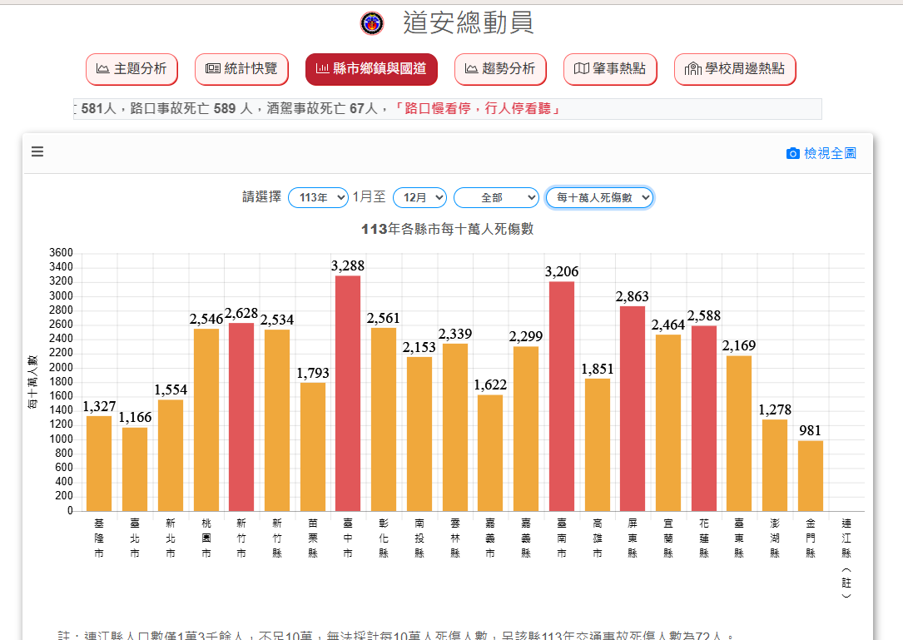Expand the 全部 category dropdown
Screen dimensions: 903x640
click(x=497, y=197)
